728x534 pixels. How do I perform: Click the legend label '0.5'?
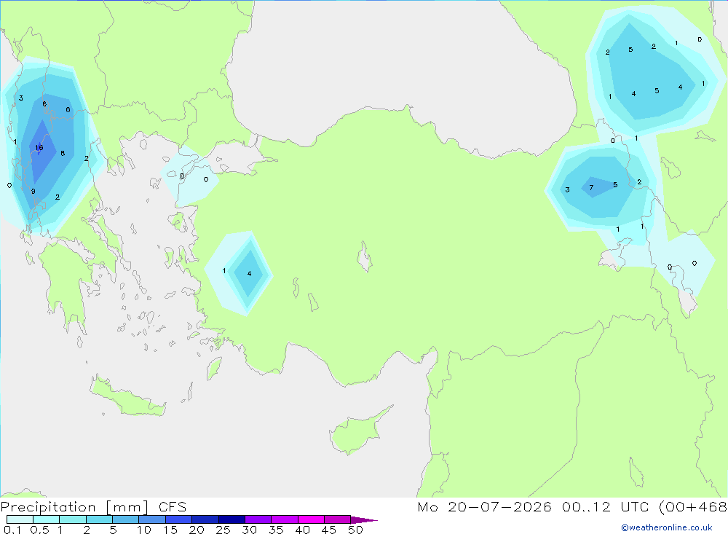pyautogui.click(x=39, y=530)
